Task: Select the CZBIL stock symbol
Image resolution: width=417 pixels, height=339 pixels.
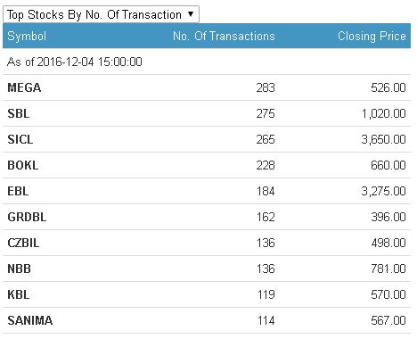Action: (23, 243)
